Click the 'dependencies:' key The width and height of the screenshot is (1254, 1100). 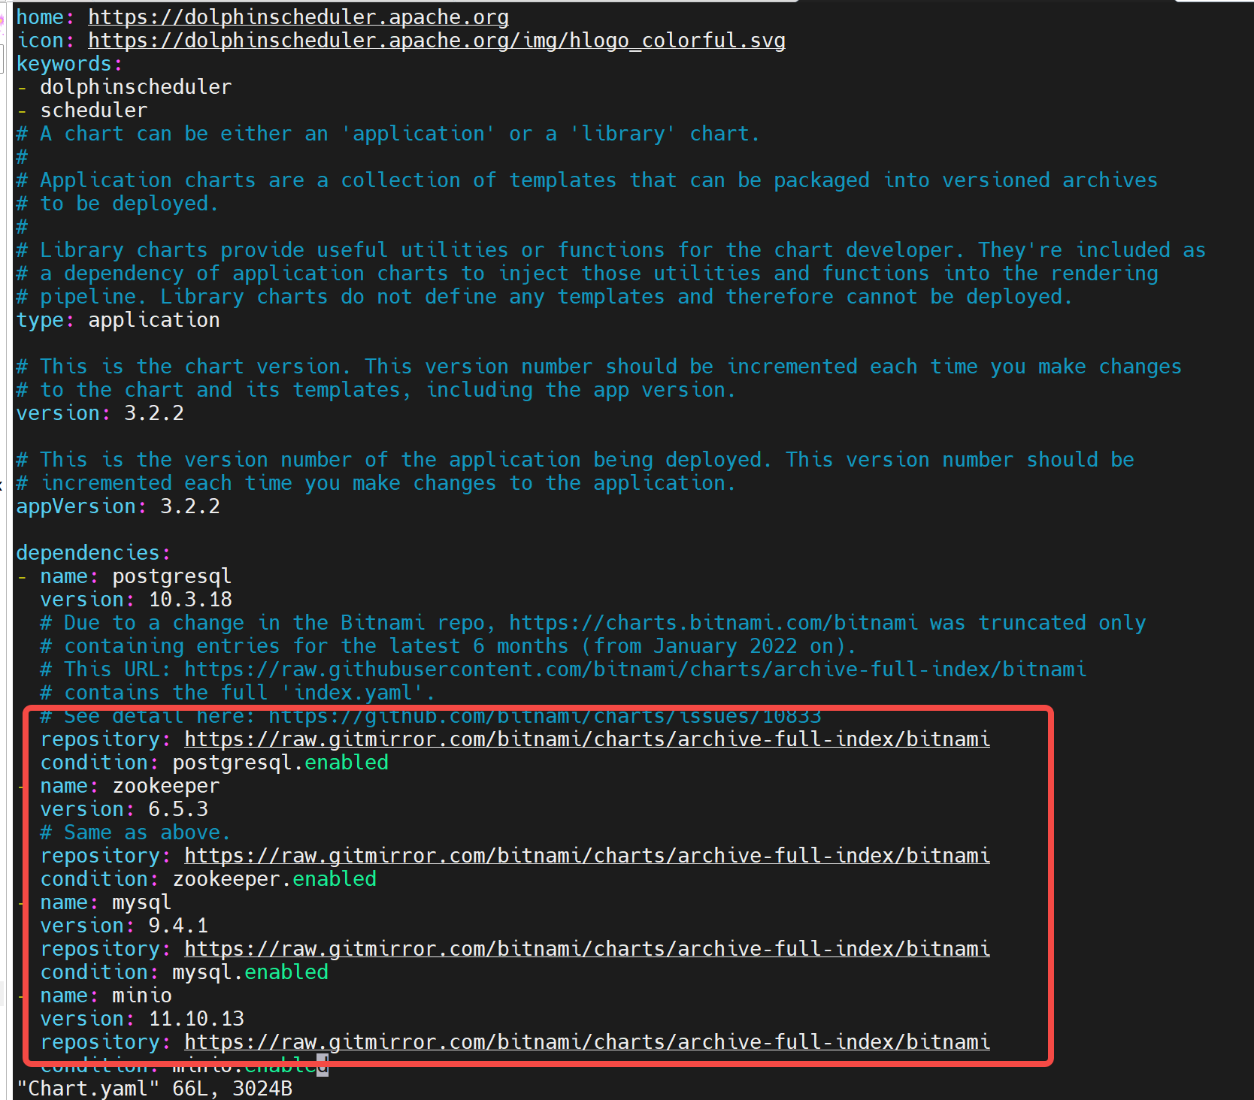pos(93,553)
